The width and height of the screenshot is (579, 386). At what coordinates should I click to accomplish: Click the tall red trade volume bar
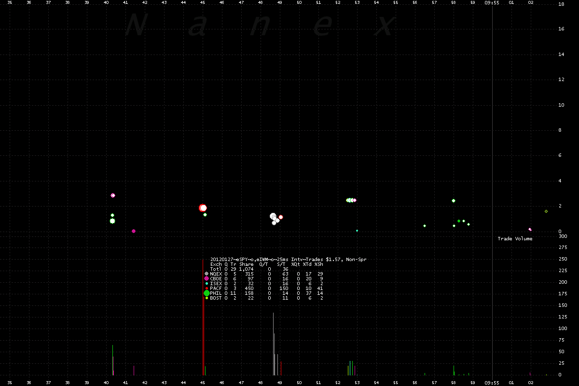(203, 317)
